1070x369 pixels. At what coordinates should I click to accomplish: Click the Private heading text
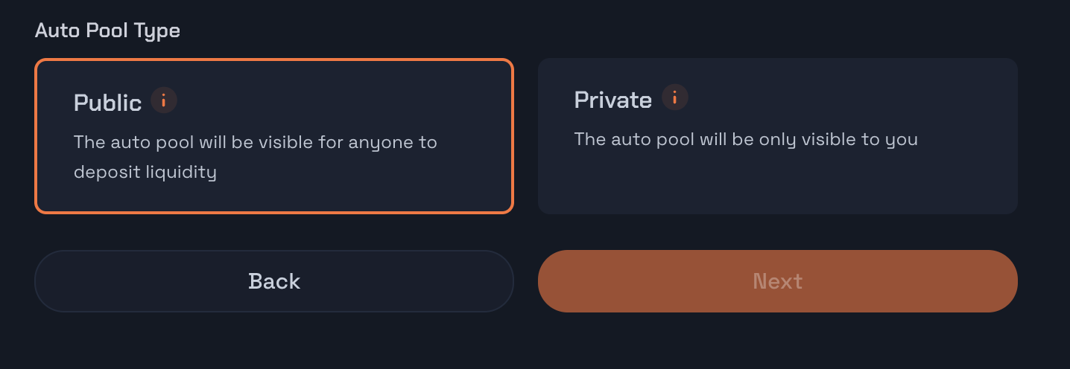613,100
